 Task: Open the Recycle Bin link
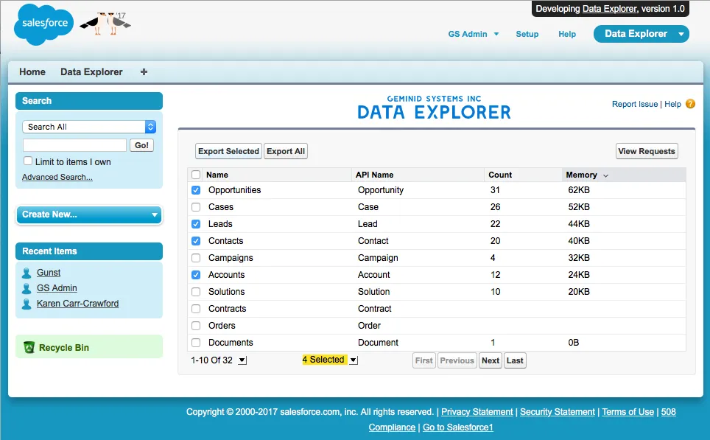[x=64, y=348]
